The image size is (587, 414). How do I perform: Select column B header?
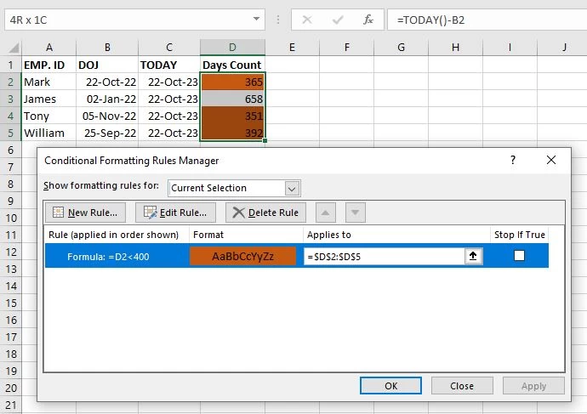tap(107, 48)
